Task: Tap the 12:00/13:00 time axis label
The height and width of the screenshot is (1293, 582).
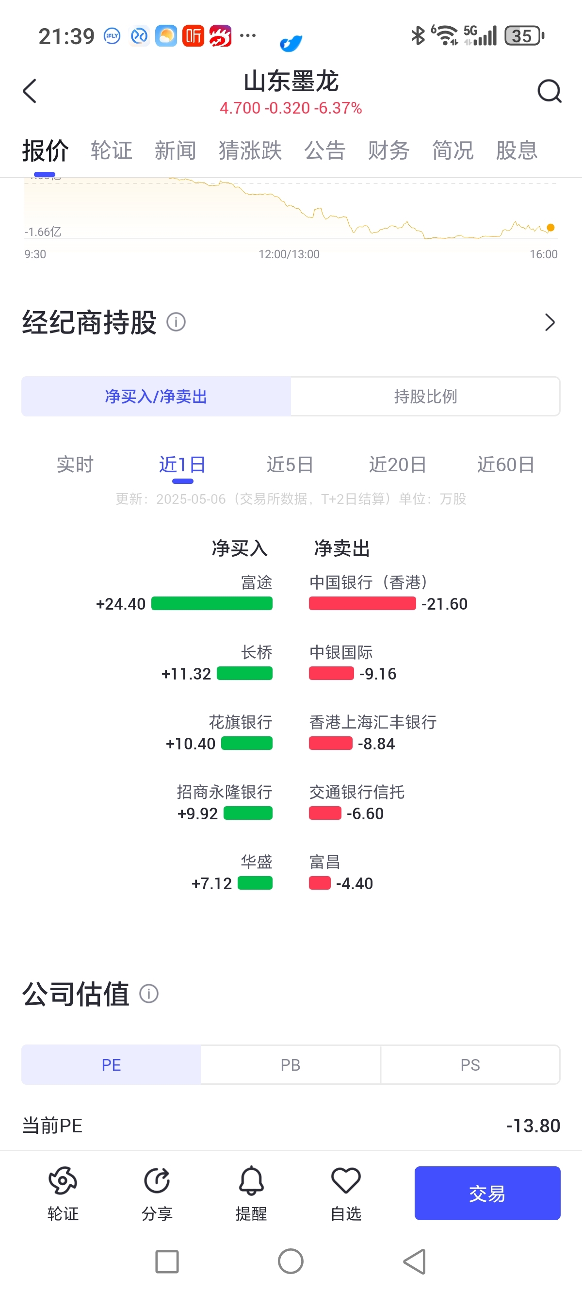Action: [289, 254]
